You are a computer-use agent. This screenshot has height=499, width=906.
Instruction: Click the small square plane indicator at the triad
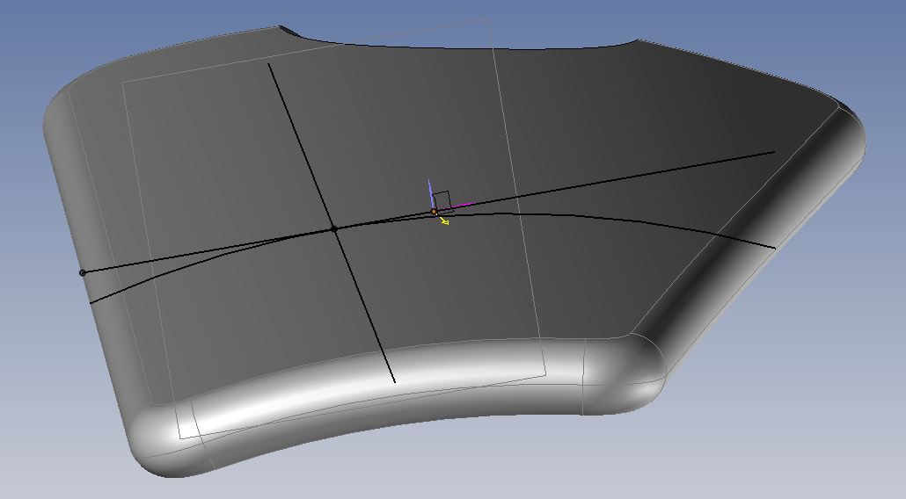point(442,201)
